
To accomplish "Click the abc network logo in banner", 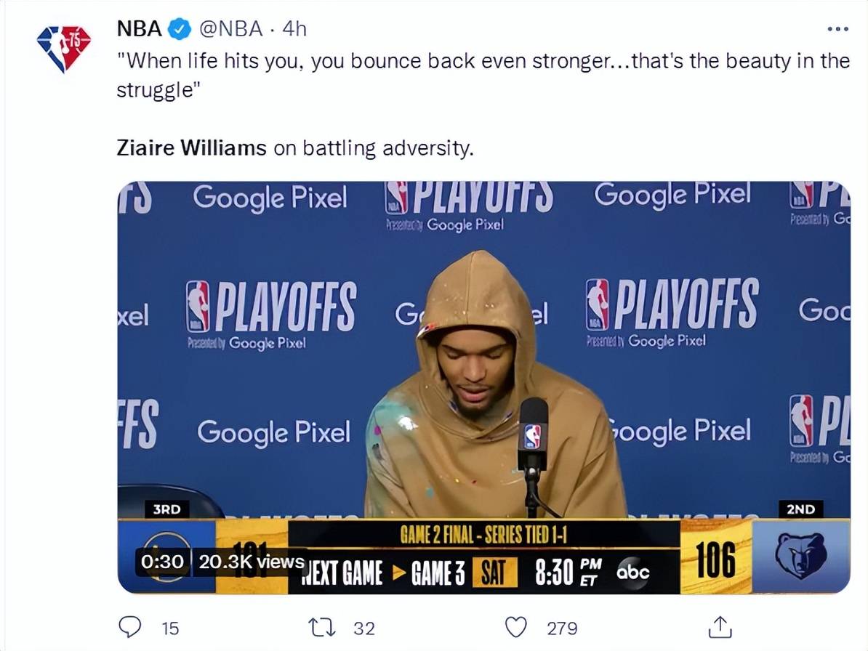I will click(x=632, y=572).
